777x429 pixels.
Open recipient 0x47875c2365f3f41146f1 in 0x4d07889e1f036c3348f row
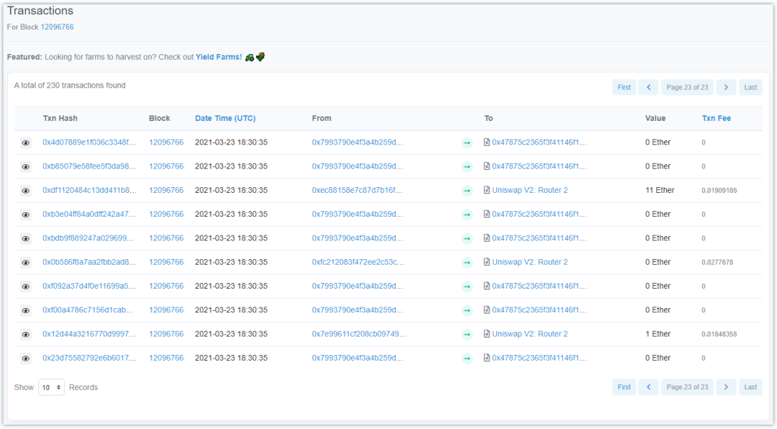pyautogui.click(x=539, y=142)
